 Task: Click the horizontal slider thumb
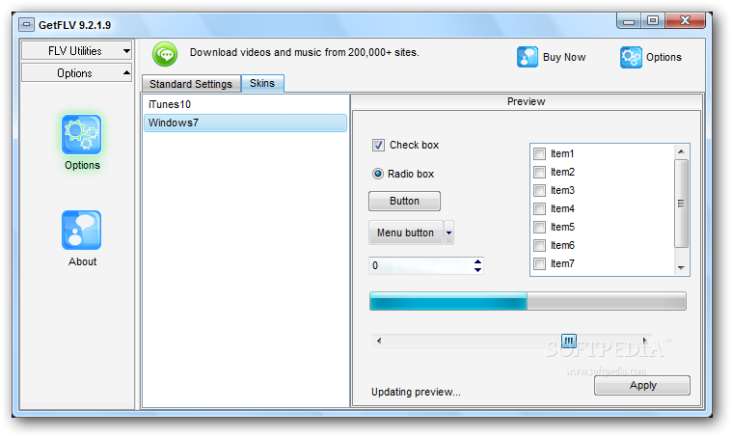coord(569,341)
